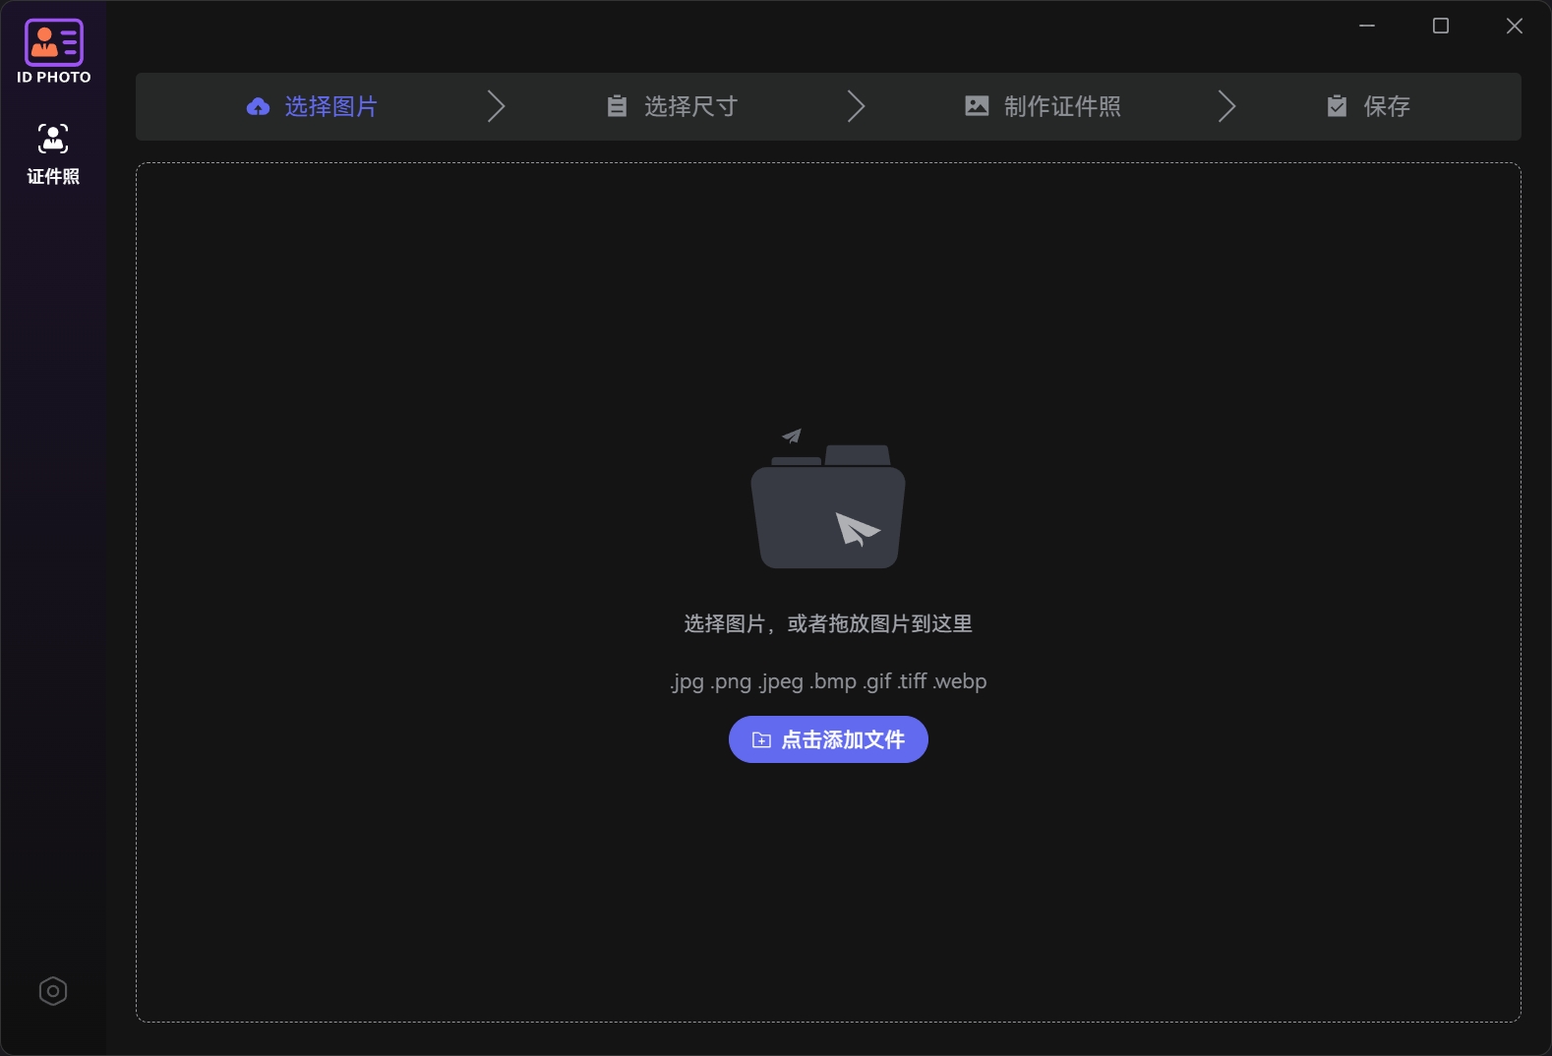Click the cloud upload icon beside 选择图片
1552x1056 pixels.
coord(258,106)
